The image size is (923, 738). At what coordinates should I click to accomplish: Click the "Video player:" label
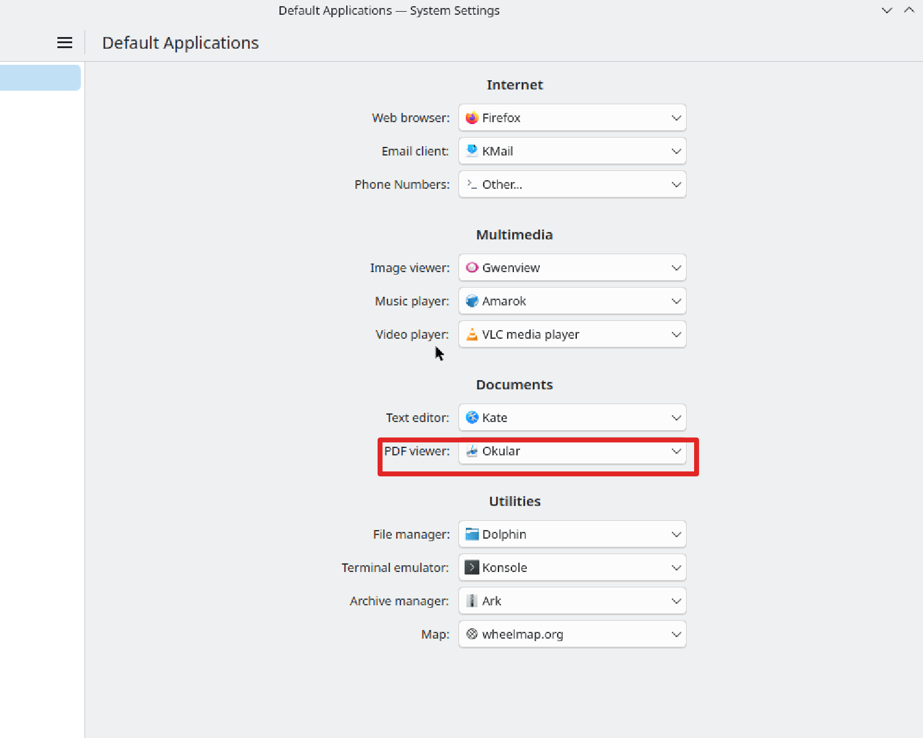412,334
